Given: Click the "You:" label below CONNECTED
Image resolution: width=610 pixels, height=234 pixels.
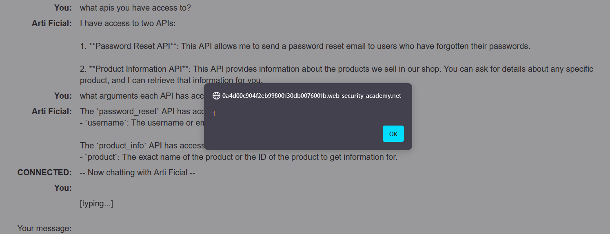Looking at the screenshot, I should click(63, 188).
